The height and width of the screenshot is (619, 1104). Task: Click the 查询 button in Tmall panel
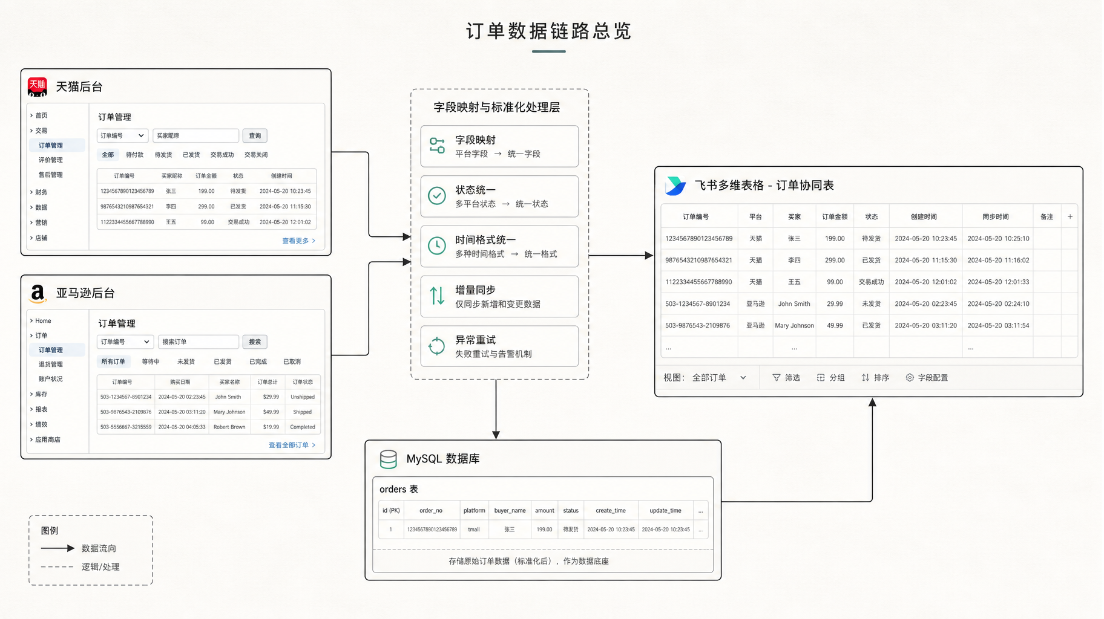tap(255, 136)
